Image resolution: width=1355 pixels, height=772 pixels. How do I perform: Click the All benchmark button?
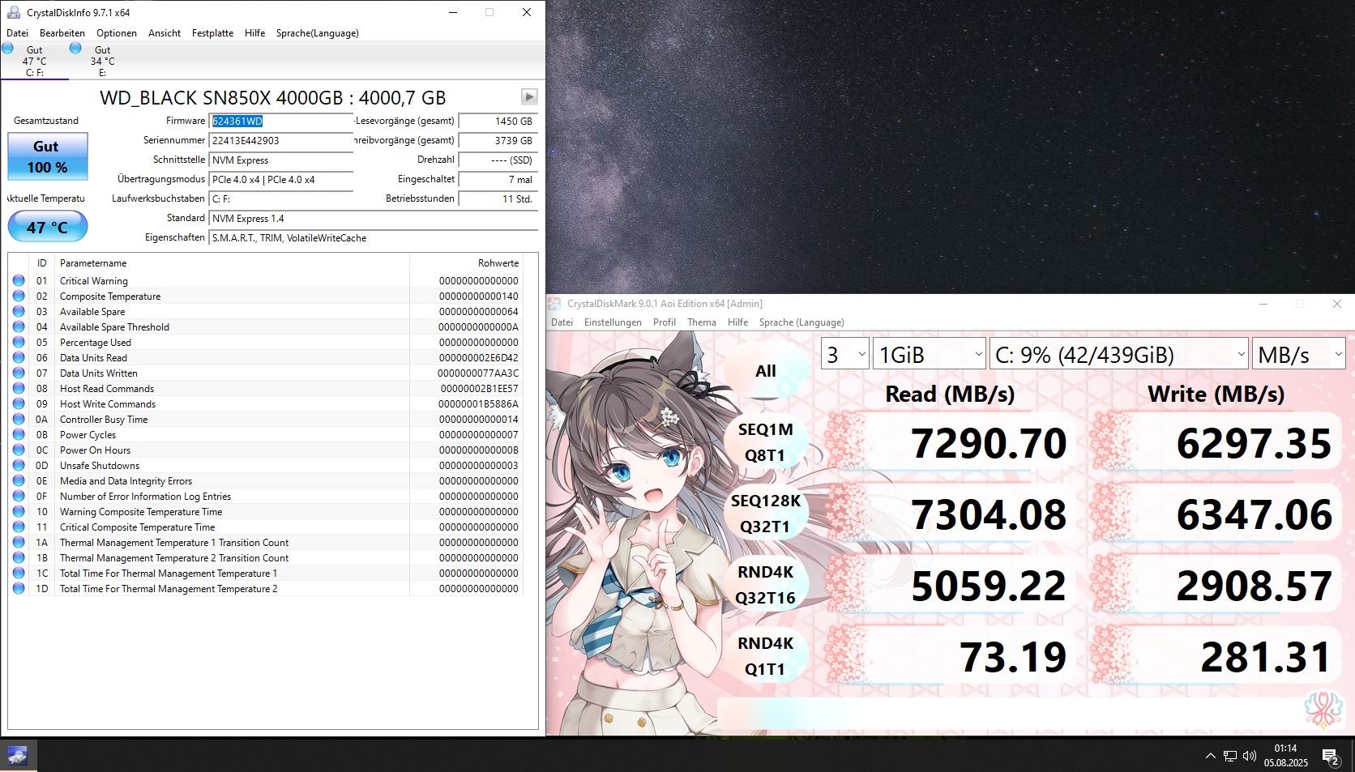point(766,371)
